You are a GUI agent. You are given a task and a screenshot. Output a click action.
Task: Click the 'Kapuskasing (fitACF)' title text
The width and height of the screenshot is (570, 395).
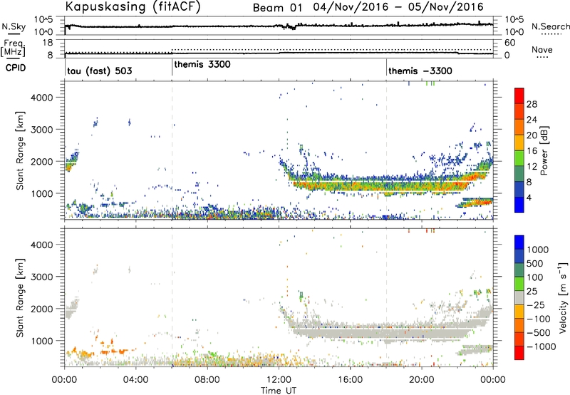[133, 6]
